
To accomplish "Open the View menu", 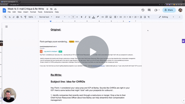I will [x=20, y=12].
